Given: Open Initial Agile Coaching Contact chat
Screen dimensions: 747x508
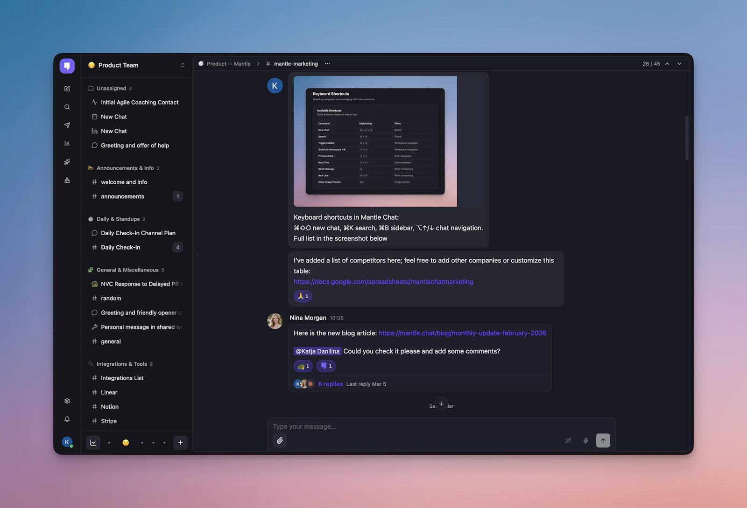Looking at the screenshot, I should tap(136, 102).
